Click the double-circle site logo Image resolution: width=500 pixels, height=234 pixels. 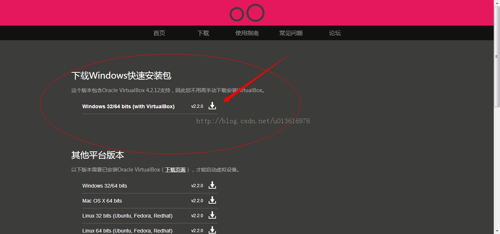tap(247, 13)
